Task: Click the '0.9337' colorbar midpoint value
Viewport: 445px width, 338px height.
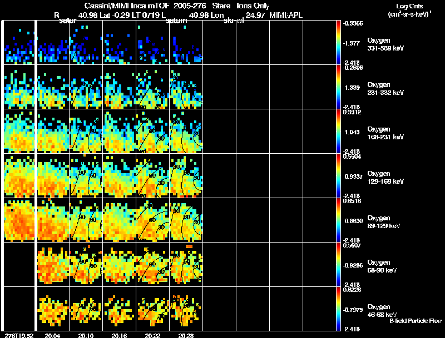Action: (354, 176)
